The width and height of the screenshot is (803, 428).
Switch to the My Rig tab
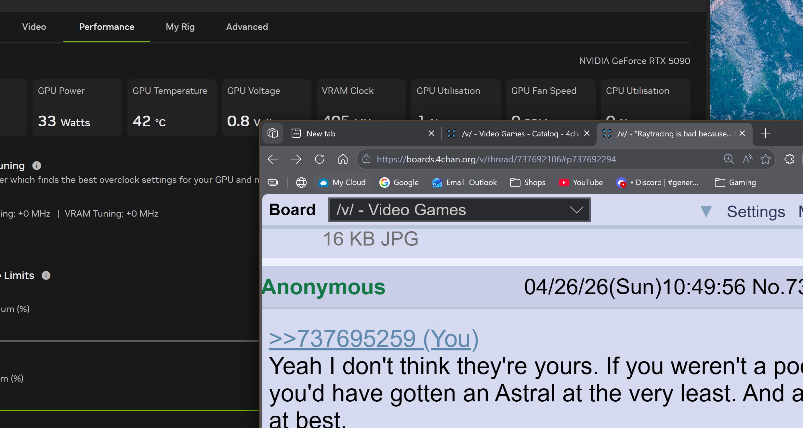[x=180, y=27]
